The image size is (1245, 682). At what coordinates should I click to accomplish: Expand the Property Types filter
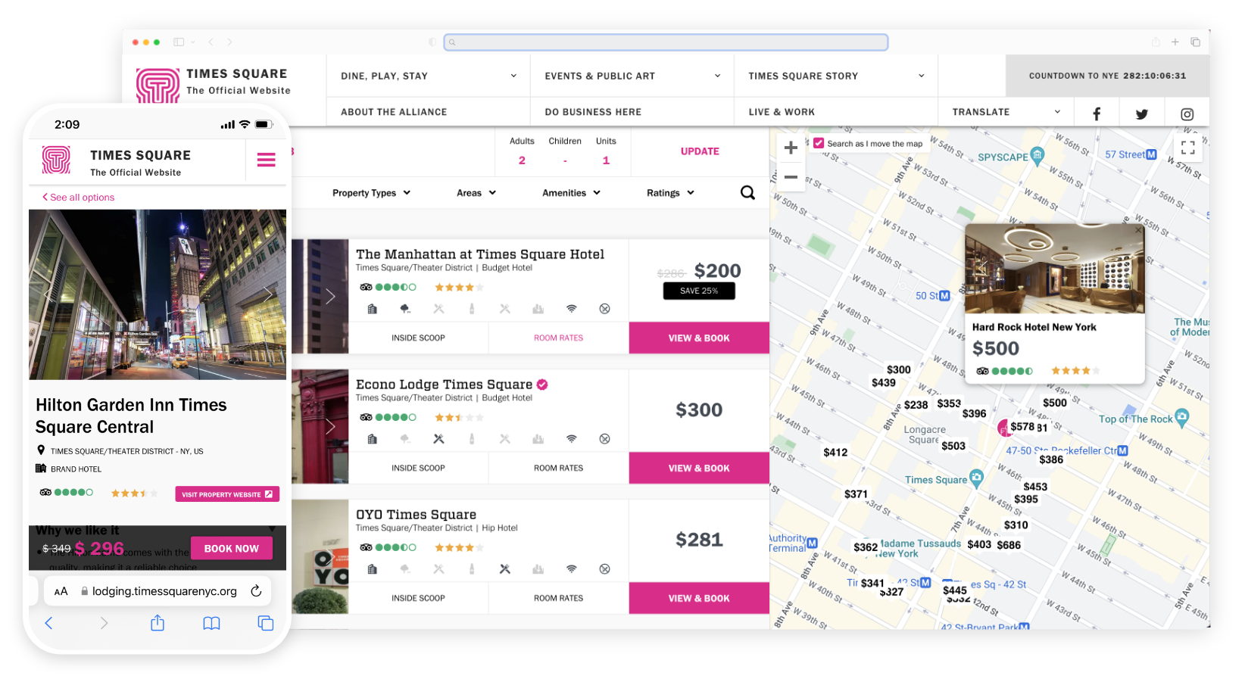tap(371, 193)
